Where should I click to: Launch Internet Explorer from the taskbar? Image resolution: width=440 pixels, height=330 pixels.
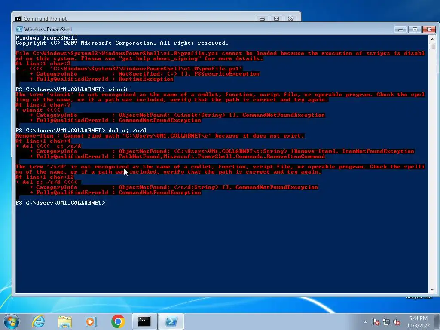38,321
